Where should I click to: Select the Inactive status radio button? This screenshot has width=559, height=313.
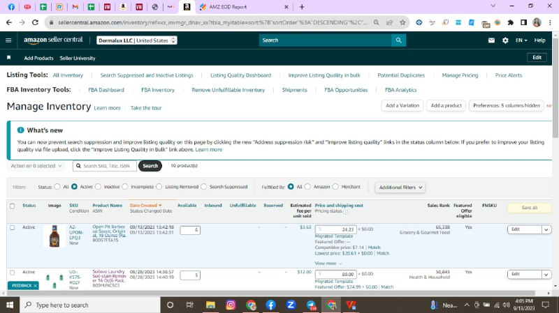tap(98, 187)
